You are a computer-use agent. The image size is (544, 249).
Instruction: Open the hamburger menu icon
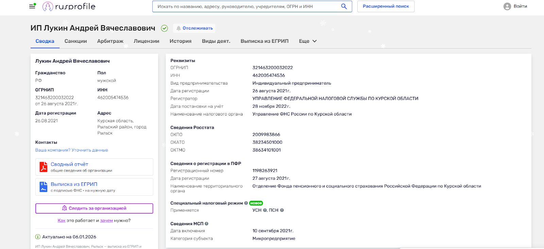(x=32, y=6)
